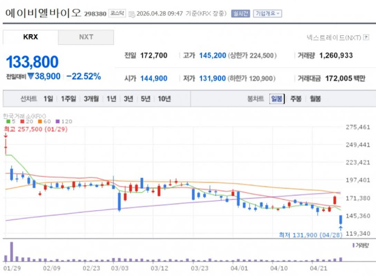This screenshot has height=276, width=376.
Task: Show the 10년 line chart
Action: (x=164, y=99)
